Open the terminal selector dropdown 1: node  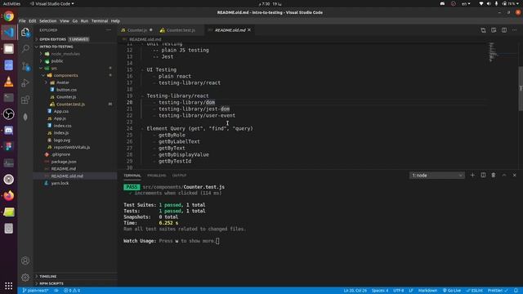tap(436, 176)
